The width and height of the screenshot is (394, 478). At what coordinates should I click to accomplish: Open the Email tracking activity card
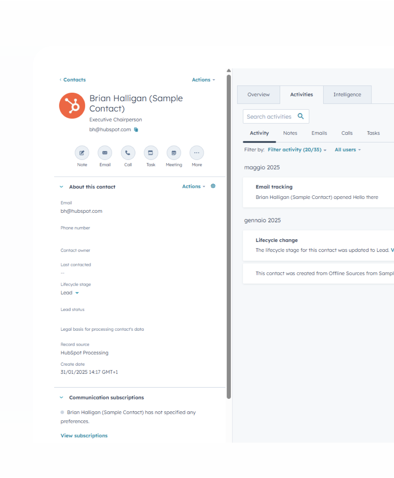(x=318, y=192)
